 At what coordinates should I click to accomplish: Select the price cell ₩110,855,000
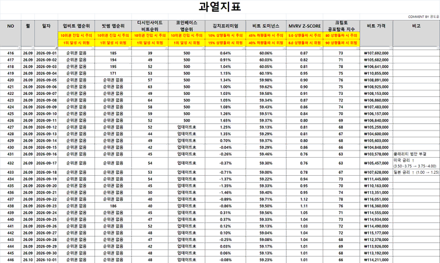pos(377,73)
